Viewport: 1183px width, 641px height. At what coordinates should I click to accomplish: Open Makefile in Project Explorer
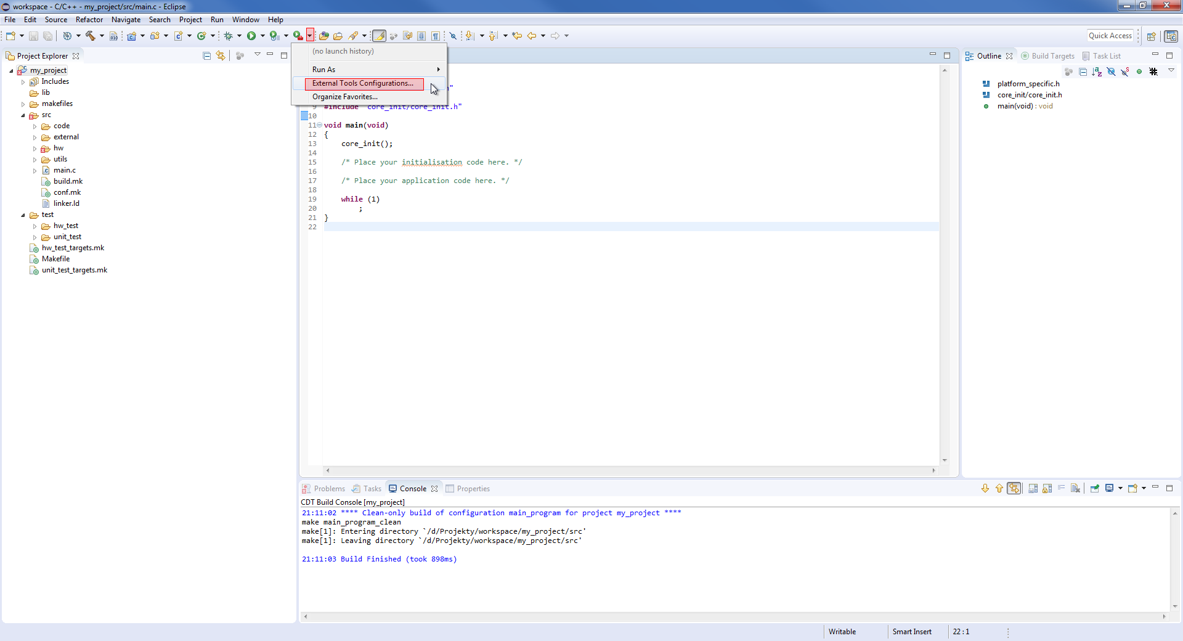(55, 259)
